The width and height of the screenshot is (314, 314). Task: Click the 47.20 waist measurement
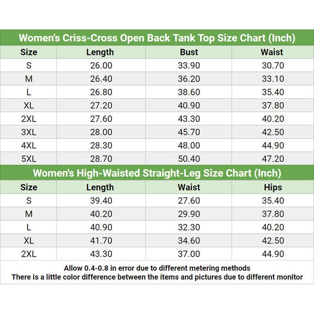click(273, 159)
